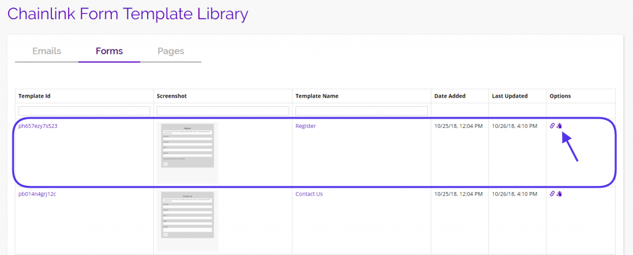Focus the Screenshot column filter field
633x255 pixels.
point(223,111)
